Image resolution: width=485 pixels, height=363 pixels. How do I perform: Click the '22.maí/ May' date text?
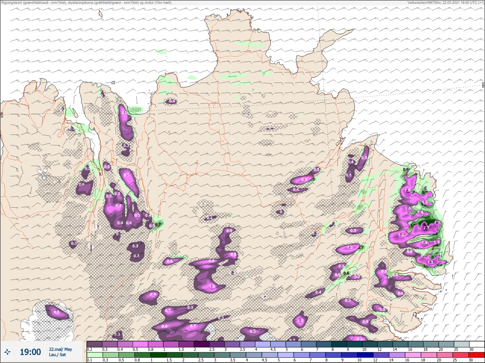coord(60,349)
